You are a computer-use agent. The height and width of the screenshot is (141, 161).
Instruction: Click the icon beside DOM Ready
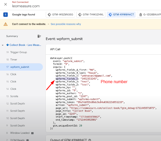(x=27, y=140)
